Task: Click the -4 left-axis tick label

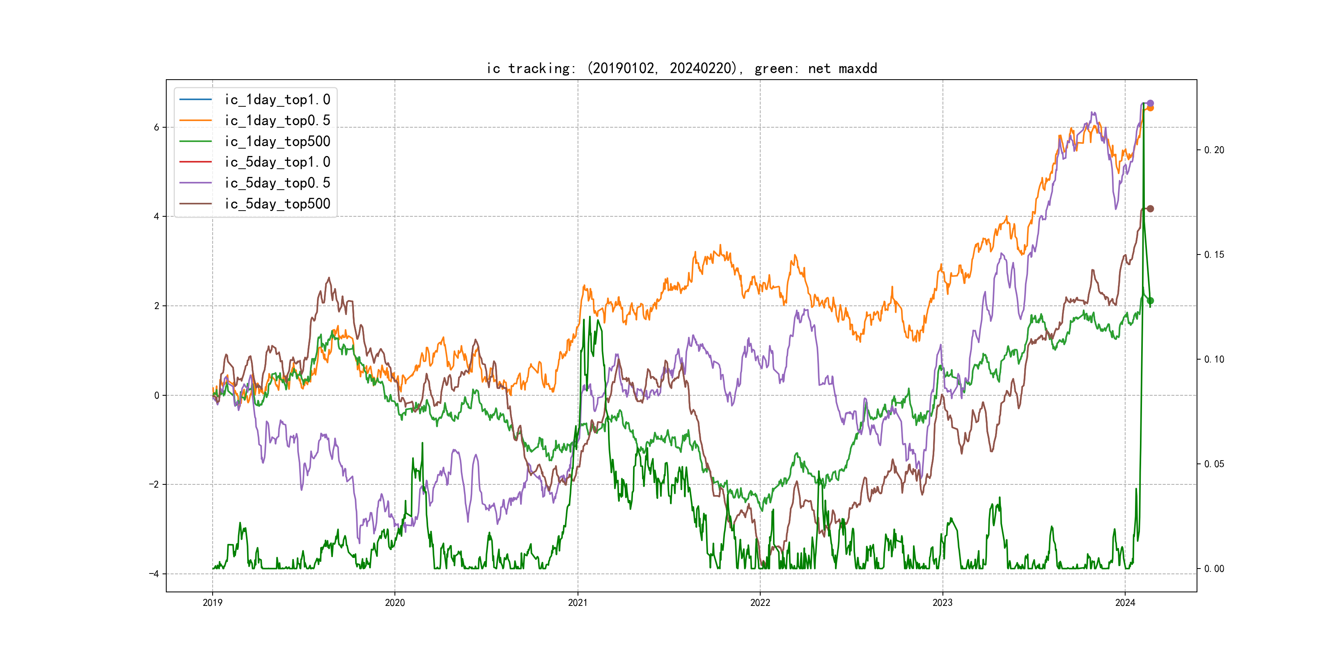Action: pyautogui.click(x=154, y=573)
